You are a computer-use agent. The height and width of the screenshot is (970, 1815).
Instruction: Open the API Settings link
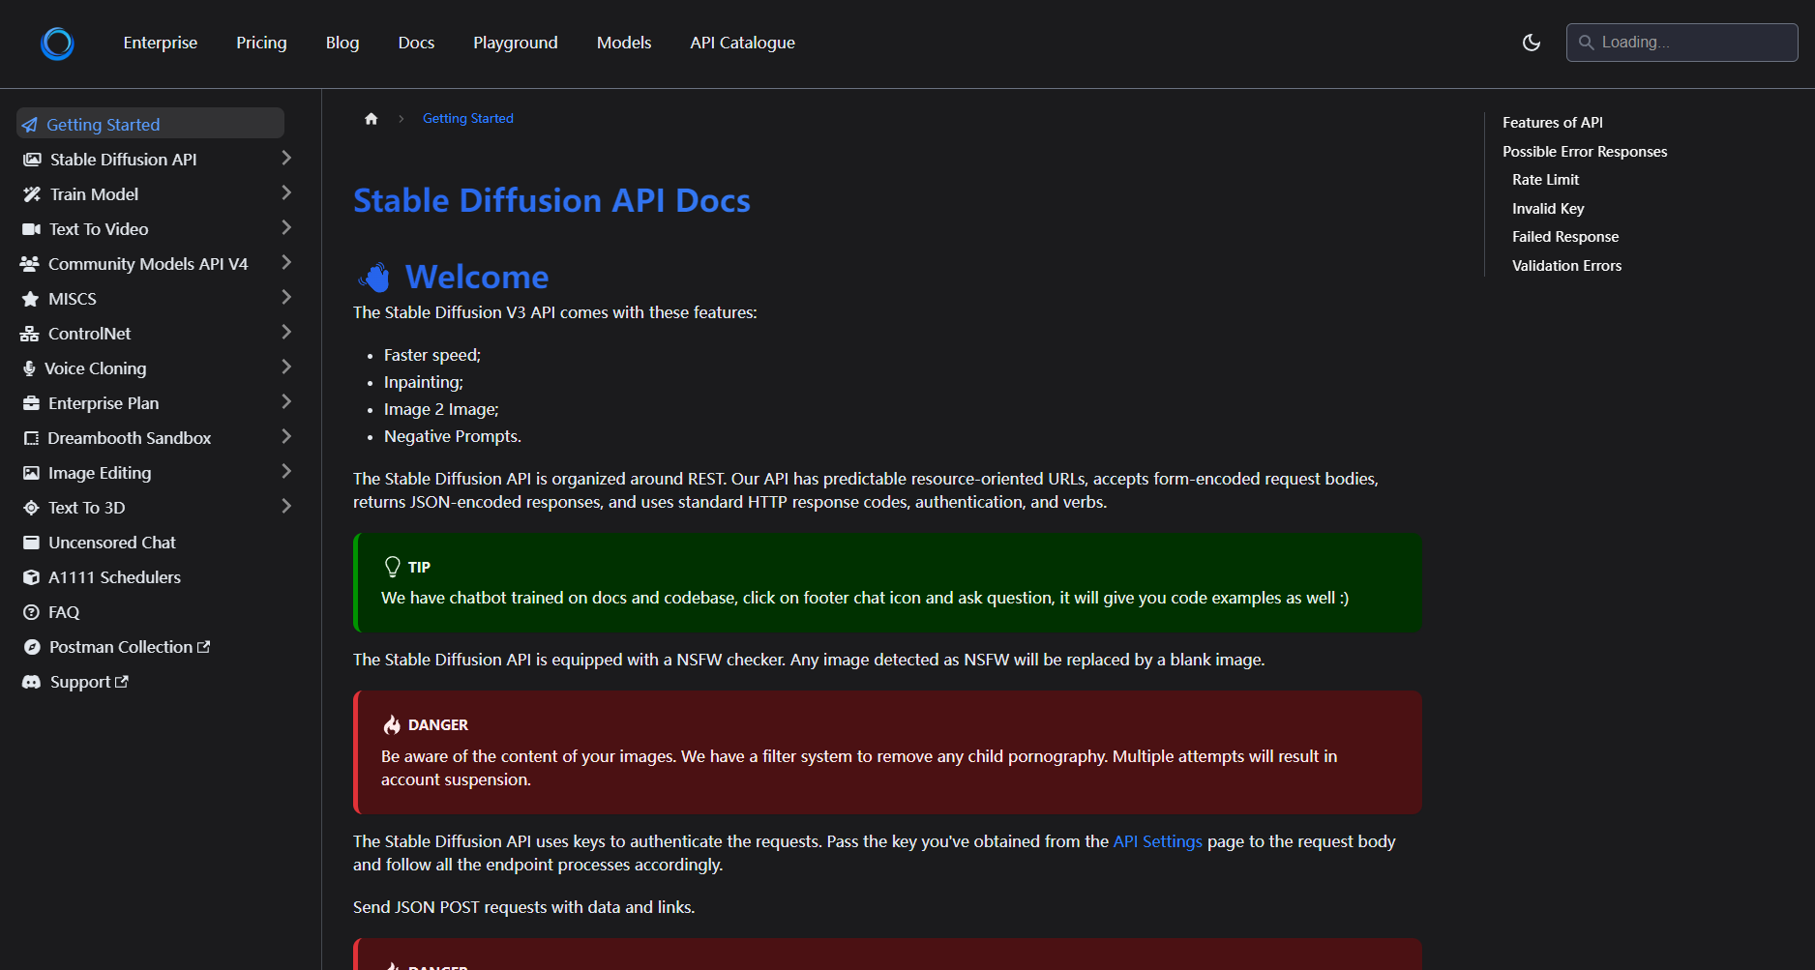click(x=1157, y=841)
